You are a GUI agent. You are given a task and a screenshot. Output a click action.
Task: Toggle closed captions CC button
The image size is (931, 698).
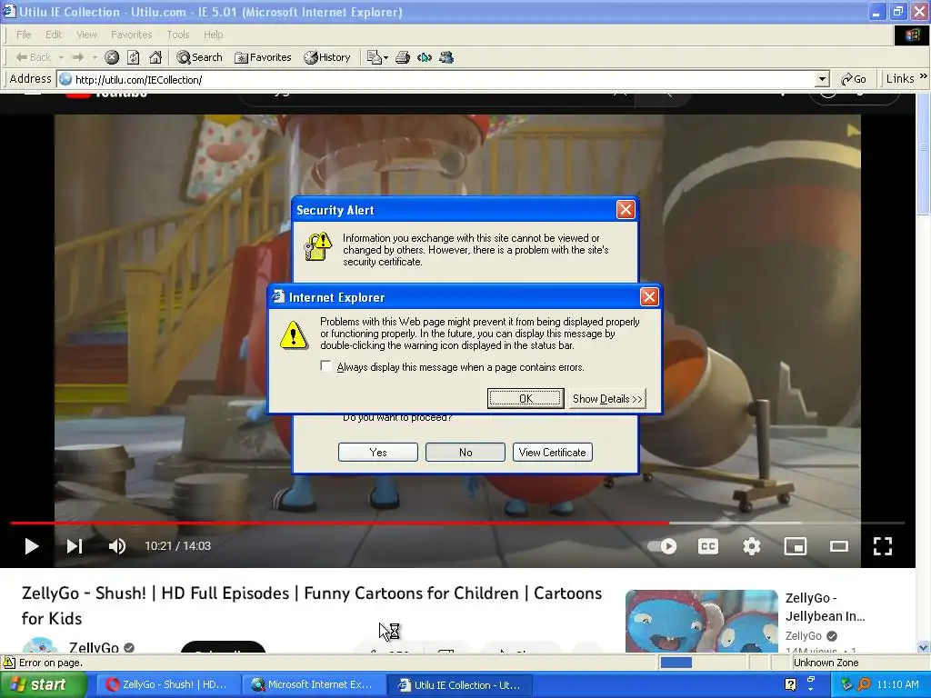pyautogui.click(x=707, y=546)
